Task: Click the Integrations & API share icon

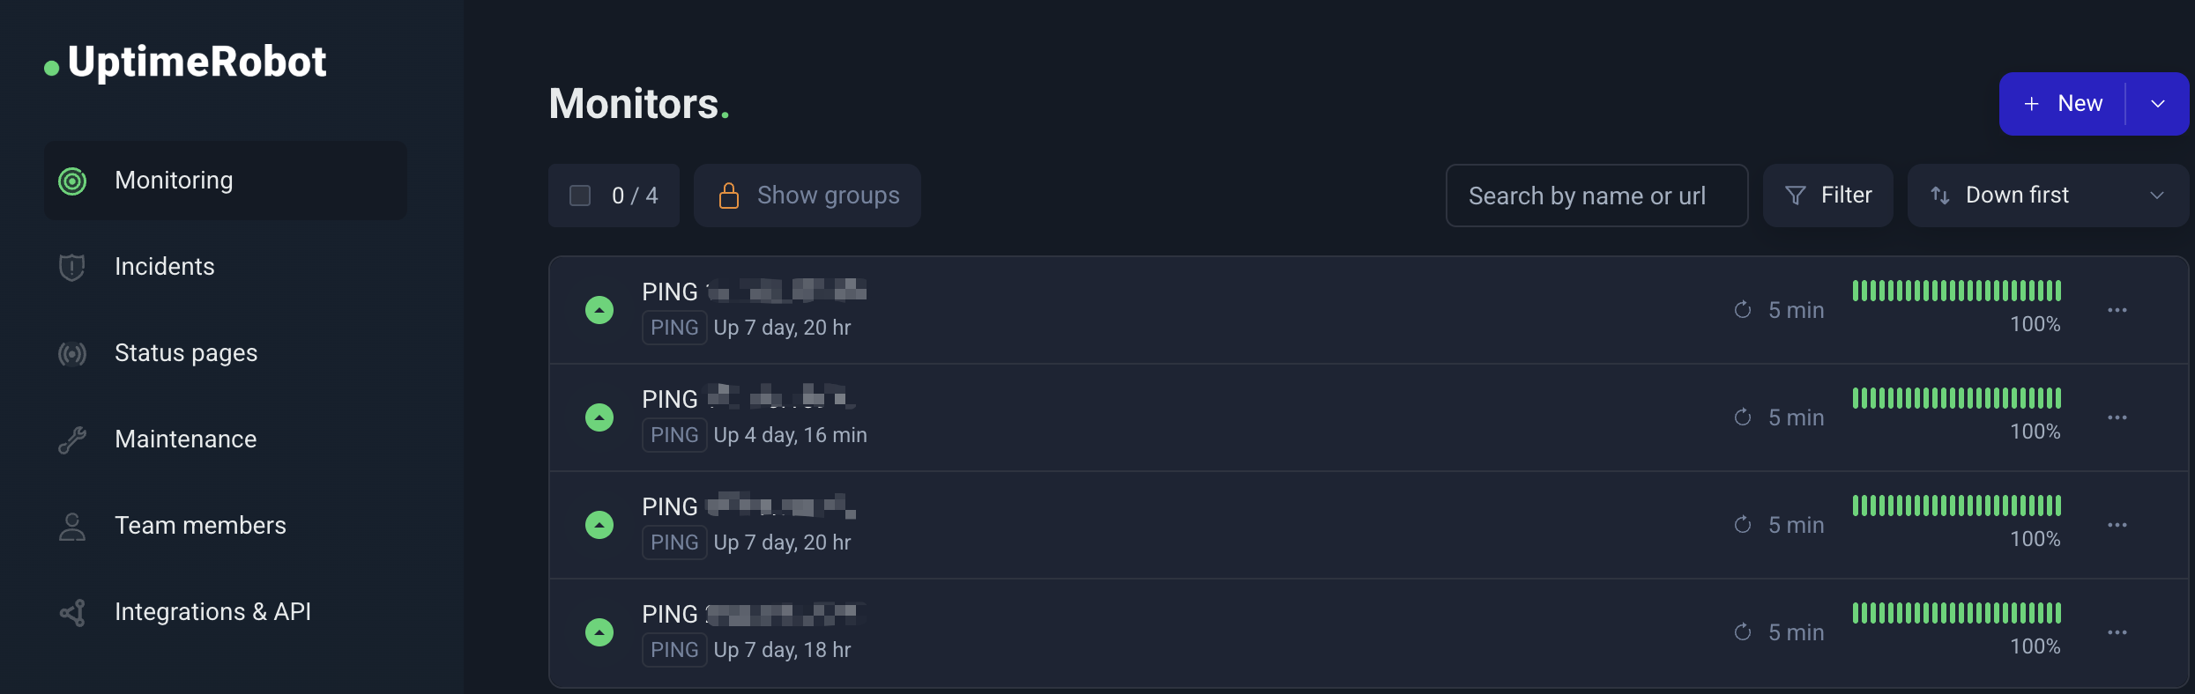Action: tap(72, 613)
